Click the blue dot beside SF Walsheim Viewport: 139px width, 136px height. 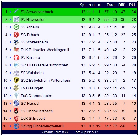pos(10,73)
